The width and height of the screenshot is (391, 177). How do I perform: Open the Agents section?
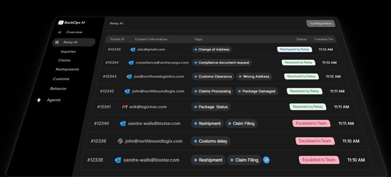click(53, 100)
